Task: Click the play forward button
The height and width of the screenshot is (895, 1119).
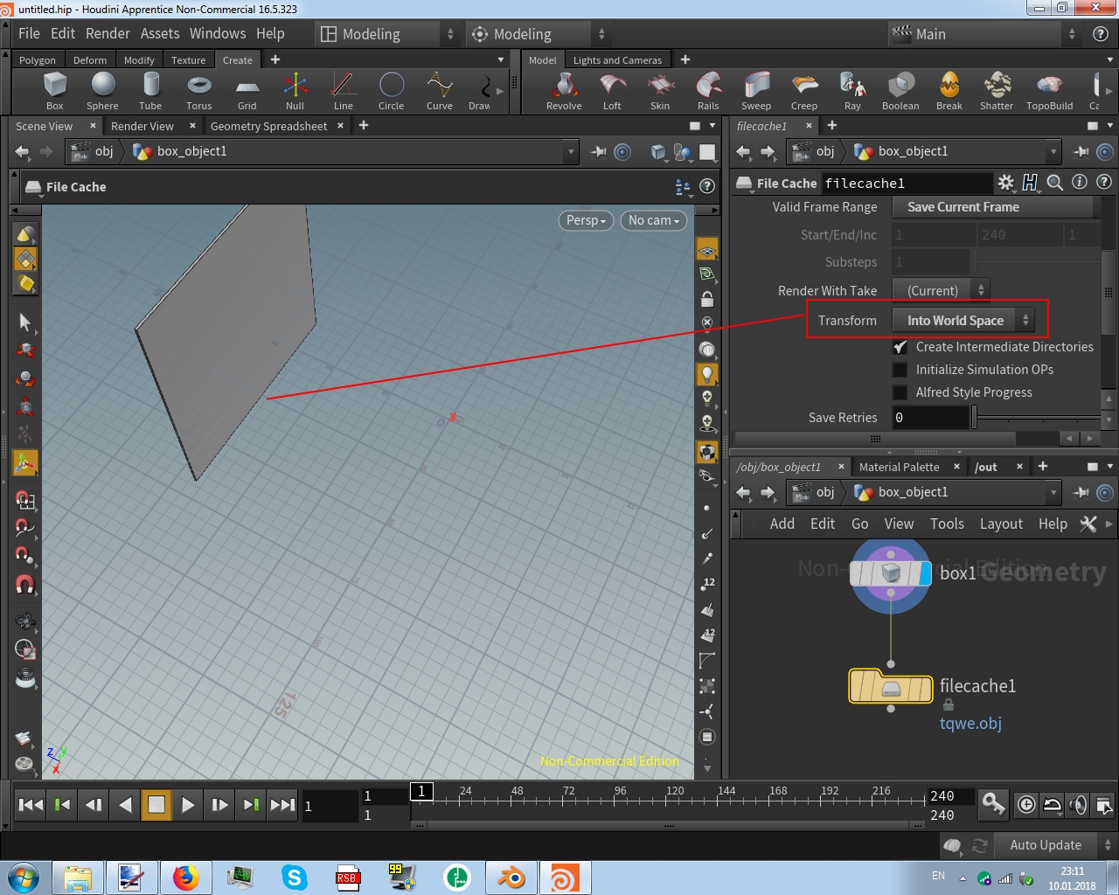Action: (188, 805)
